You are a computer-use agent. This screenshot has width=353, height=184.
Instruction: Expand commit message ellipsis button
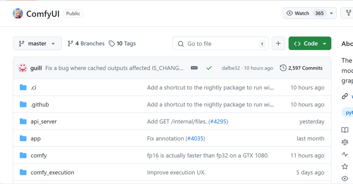tap(194, 68)
